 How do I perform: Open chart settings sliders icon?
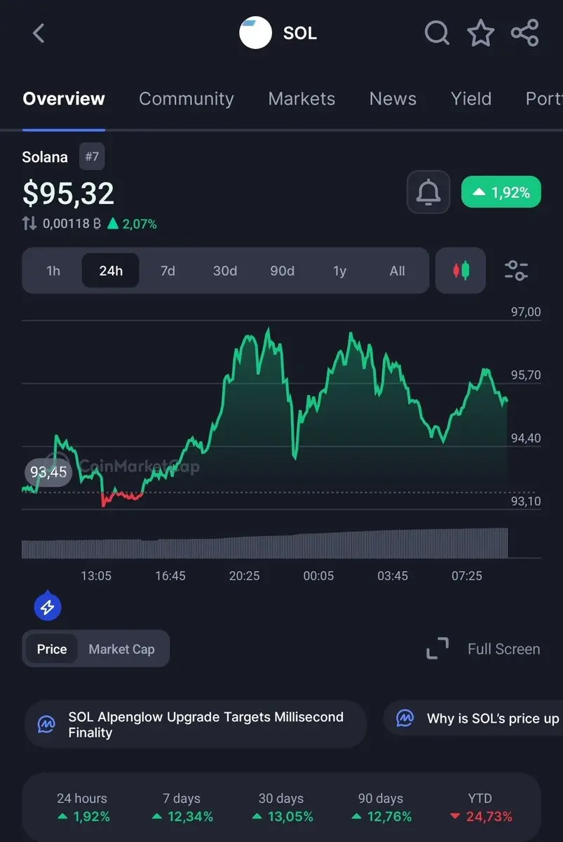click(x=517, y=270)
